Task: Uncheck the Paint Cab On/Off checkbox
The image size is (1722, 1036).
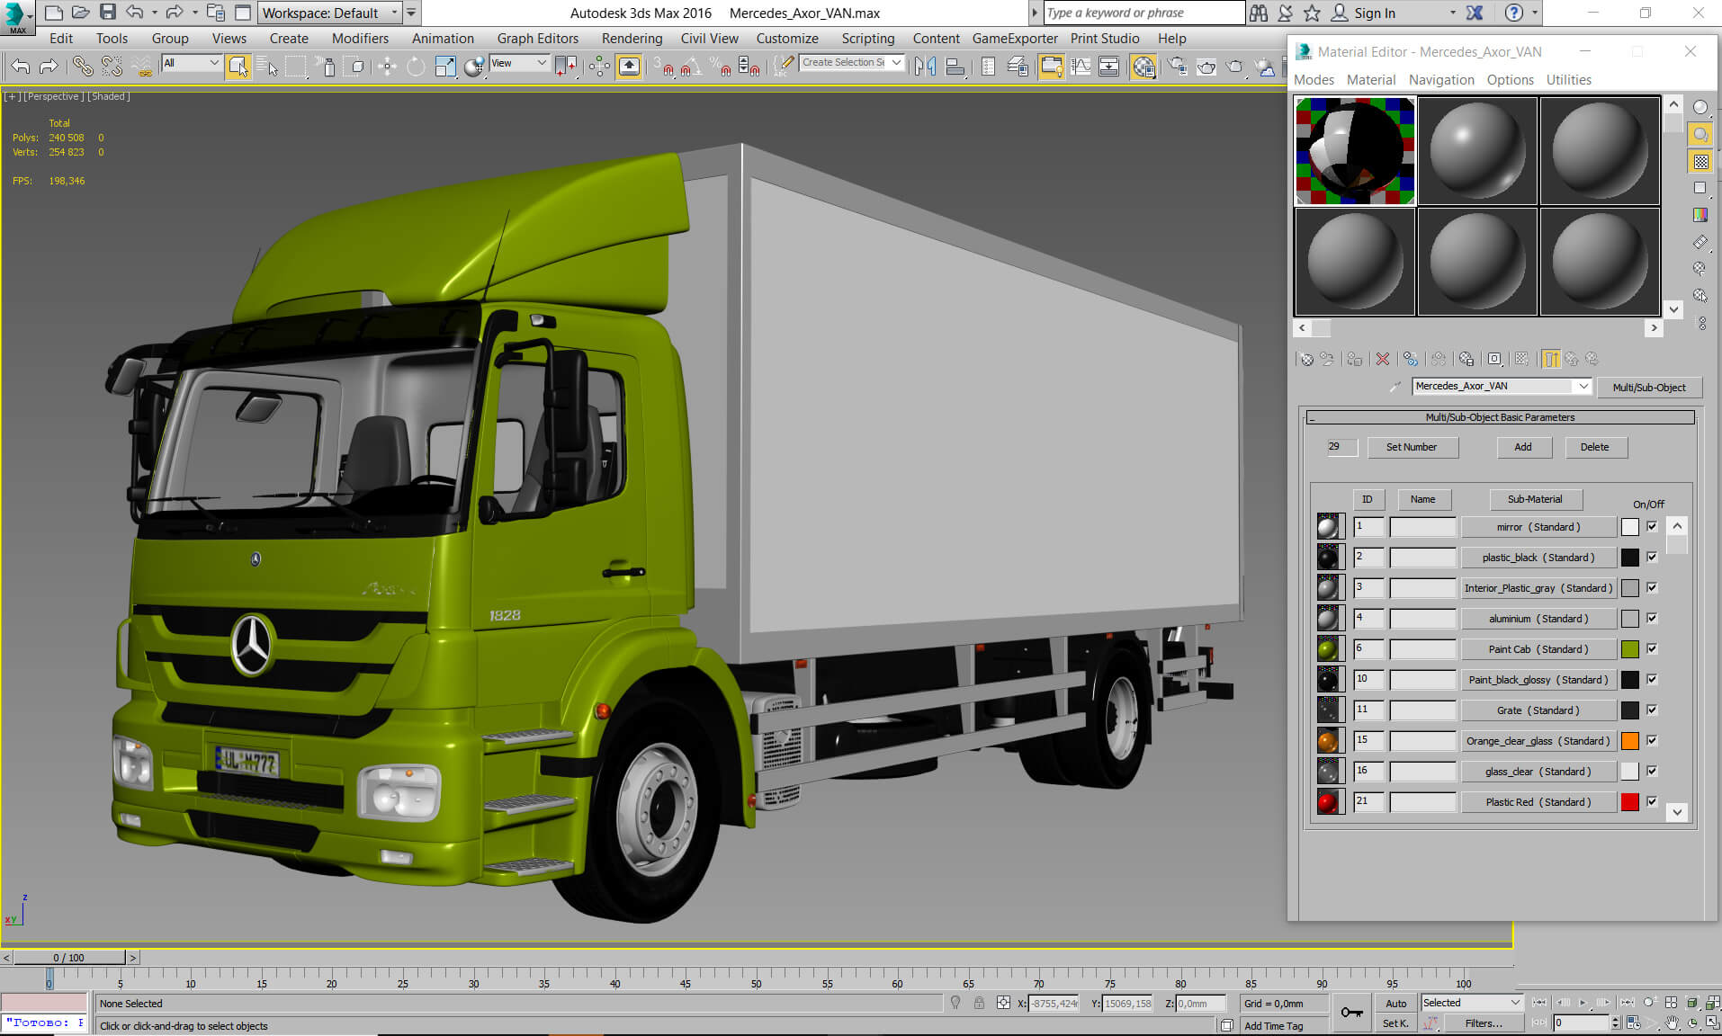Action: (1652, 649)
